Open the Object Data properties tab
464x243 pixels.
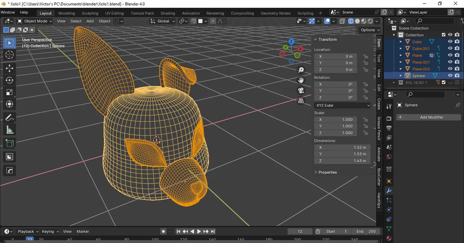[389, 229]
